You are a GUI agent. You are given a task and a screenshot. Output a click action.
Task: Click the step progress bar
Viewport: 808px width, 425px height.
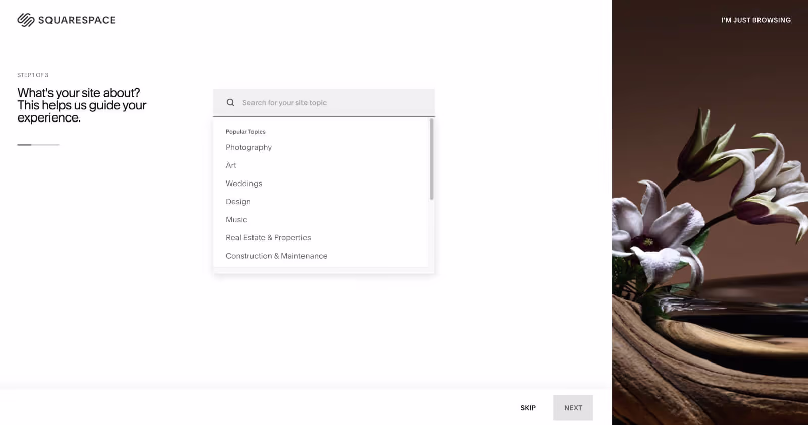pos(38,145)
